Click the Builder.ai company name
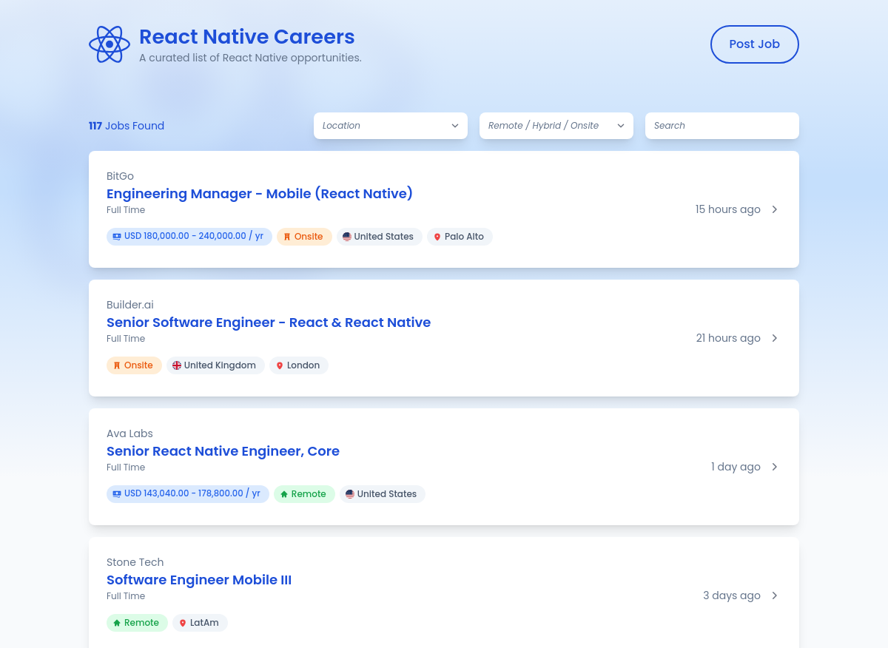Image resolution: width=888 pixels, height=648 pixels. tap(130, 305)
